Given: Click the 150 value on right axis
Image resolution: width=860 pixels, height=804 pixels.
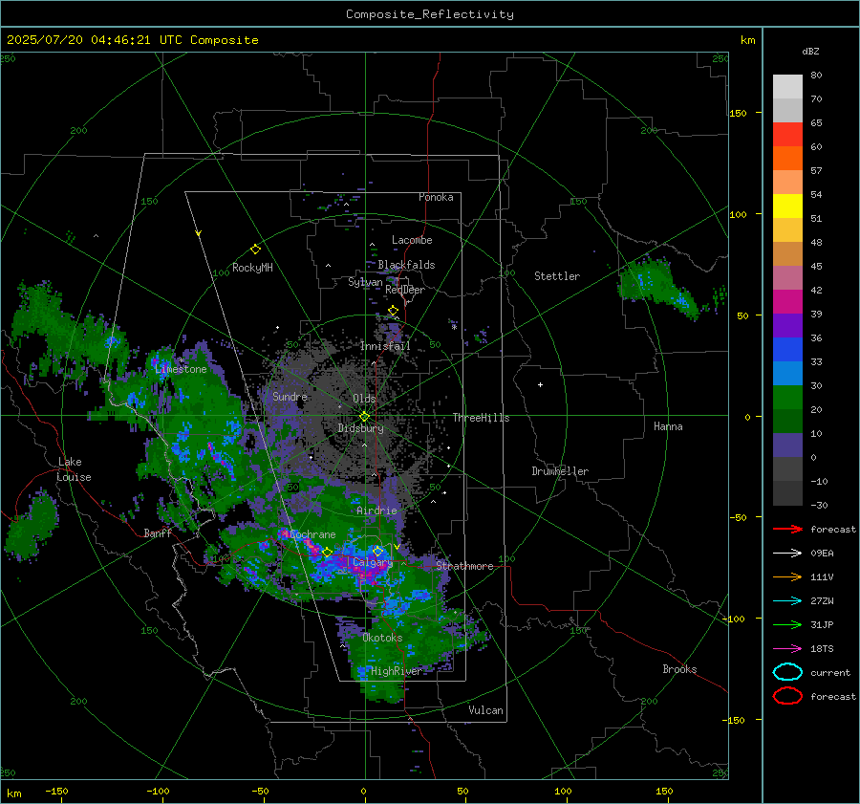Looking at the screenshot, I should [739, 113].
